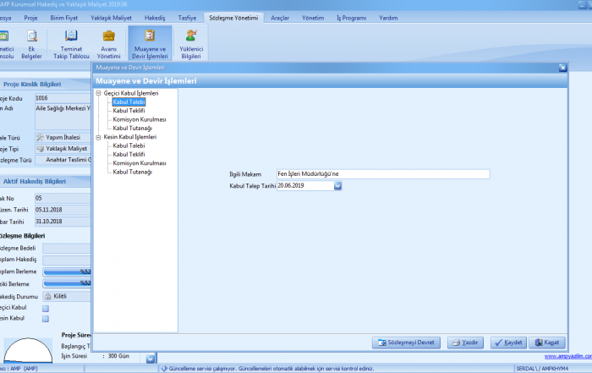Viewport: 592px width, 373px height.
Task: Click the Toplam İlerleme progress bar
Action: 67,272
